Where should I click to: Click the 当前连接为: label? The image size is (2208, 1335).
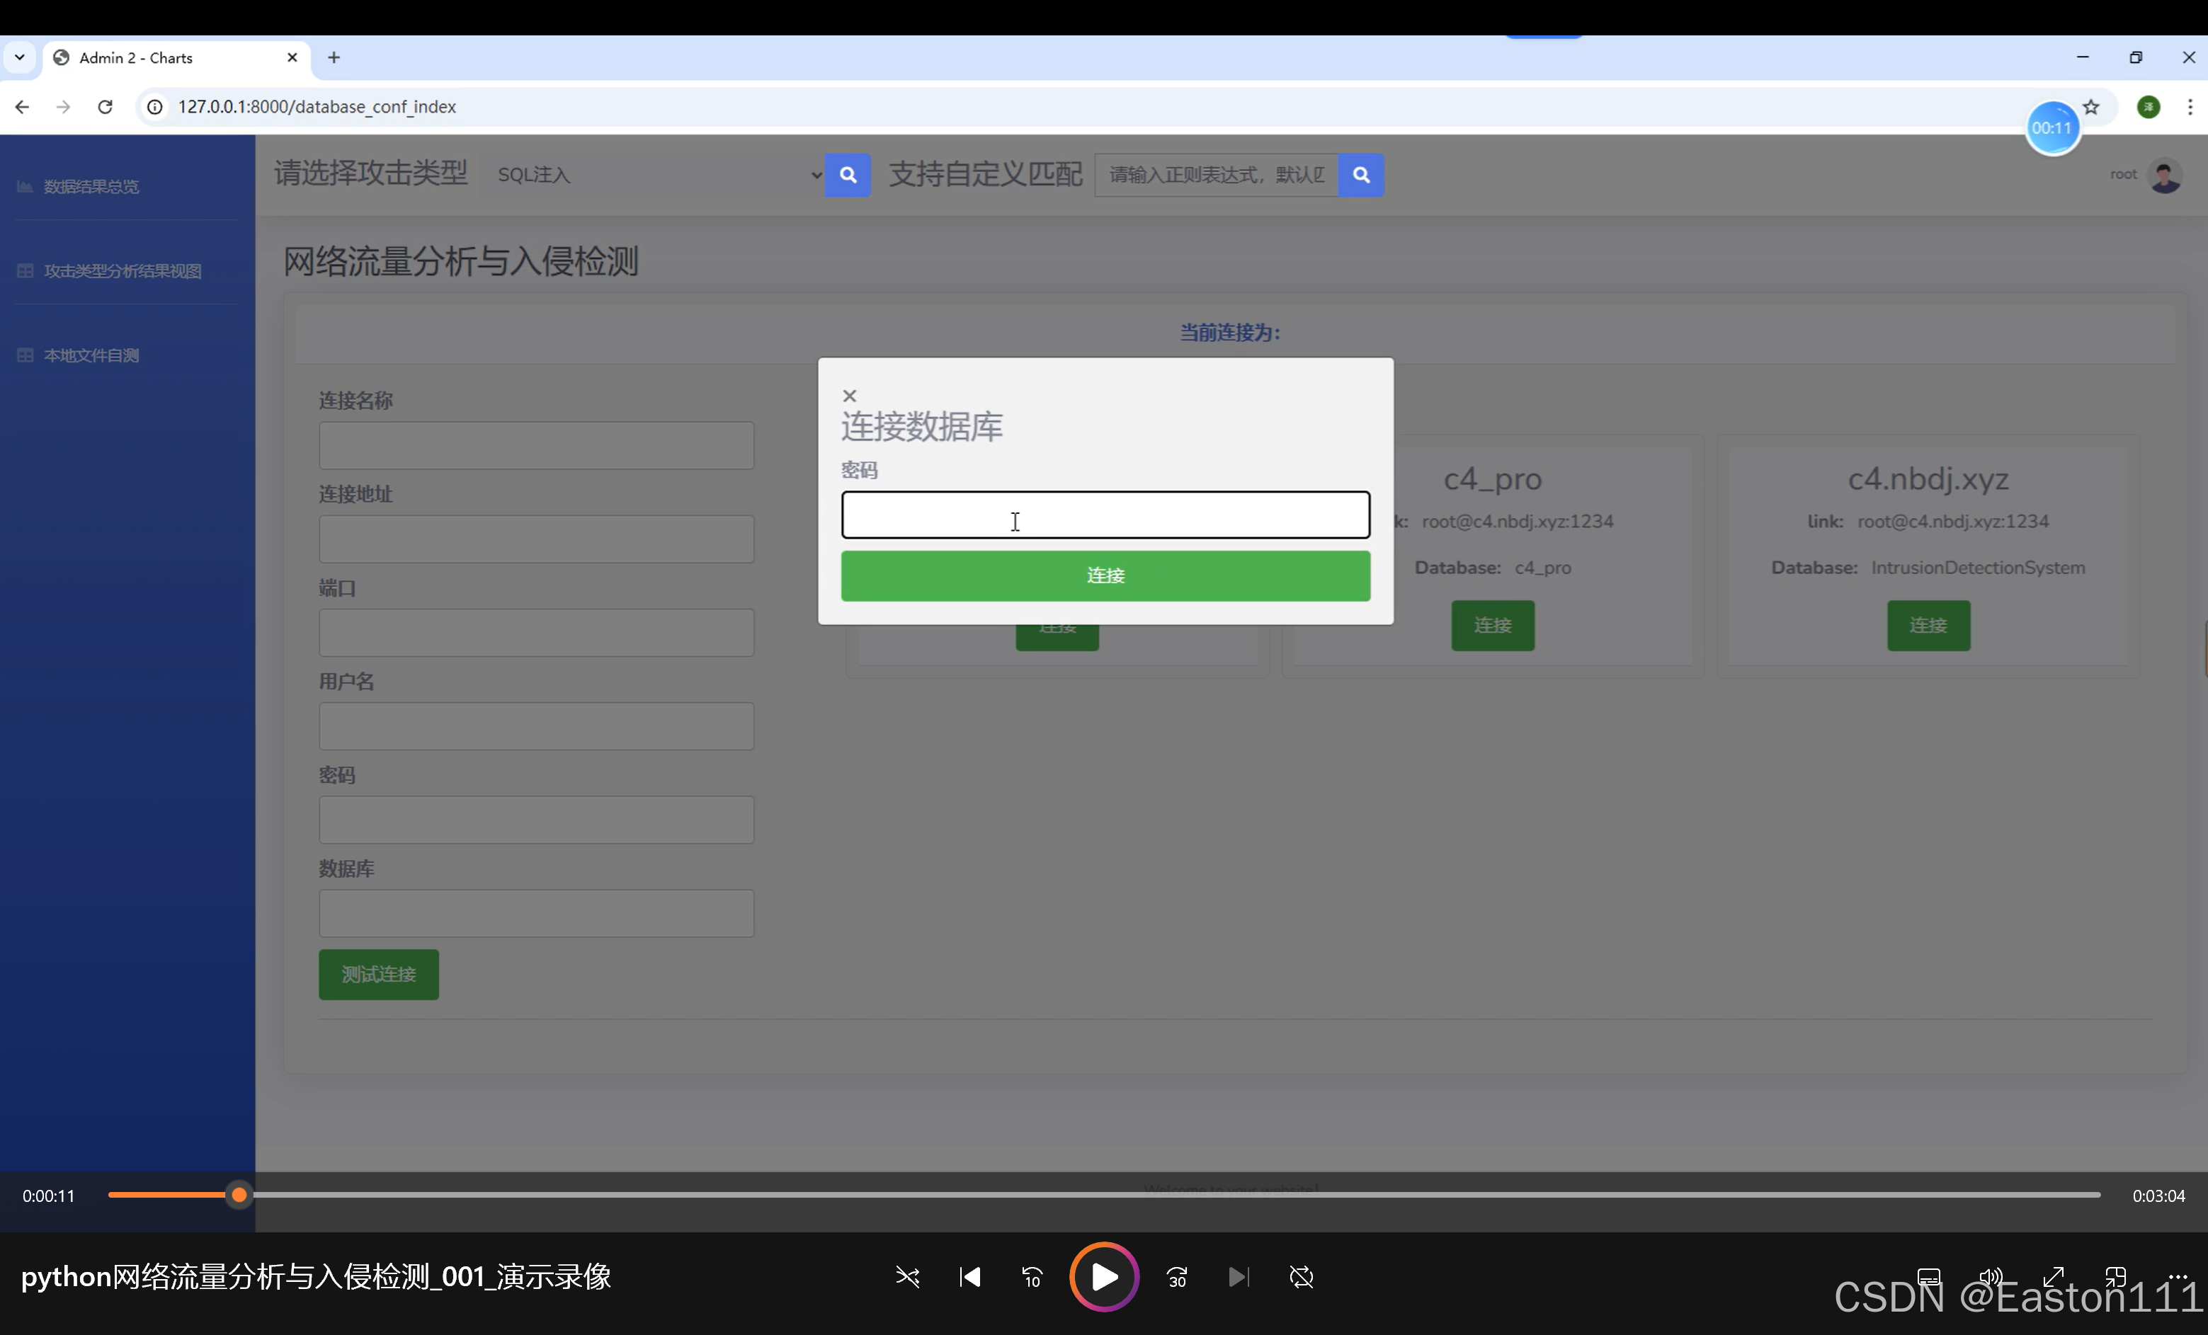[x=1230, y=333]
